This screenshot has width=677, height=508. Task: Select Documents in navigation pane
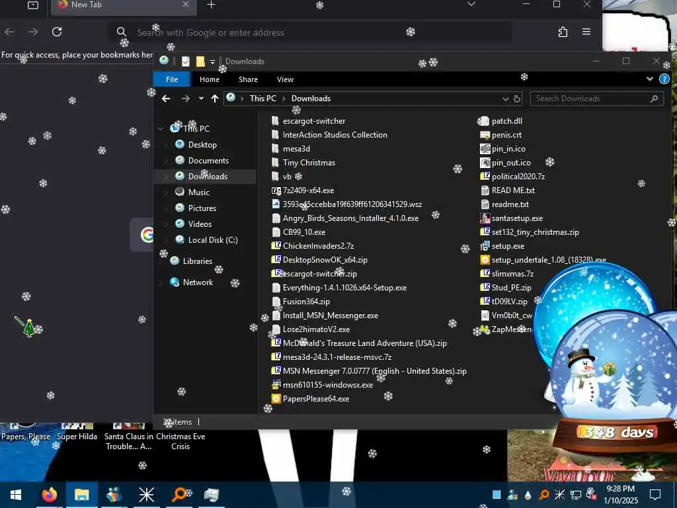click(208, 161)
